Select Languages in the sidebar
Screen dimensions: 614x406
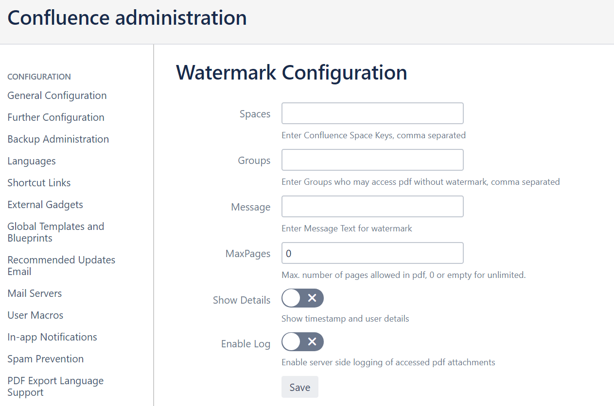click(x=32, y=161)
